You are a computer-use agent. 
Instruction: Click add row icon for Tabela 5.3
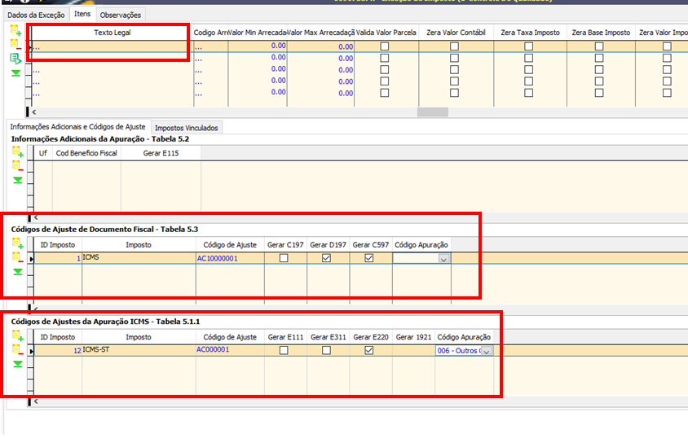(17, 243)
